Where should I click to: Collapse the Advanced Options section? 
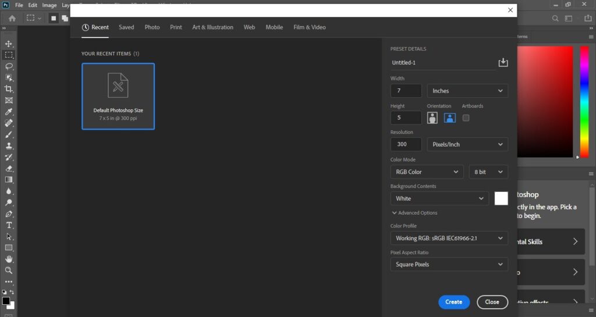pos(414,213)
